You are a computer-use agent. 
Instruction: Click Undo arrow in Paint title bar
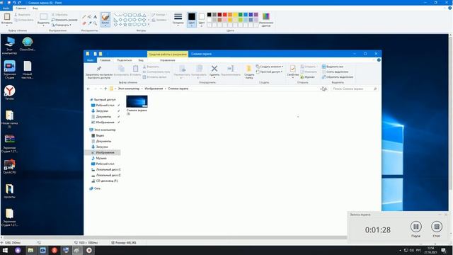[14, 3]
